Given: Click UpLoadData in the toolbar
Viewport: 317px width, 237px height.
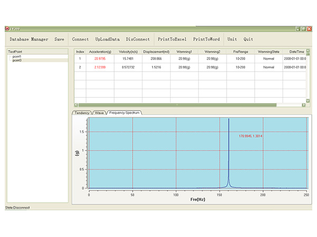Looking at the screenshot, I should [107, 39].
